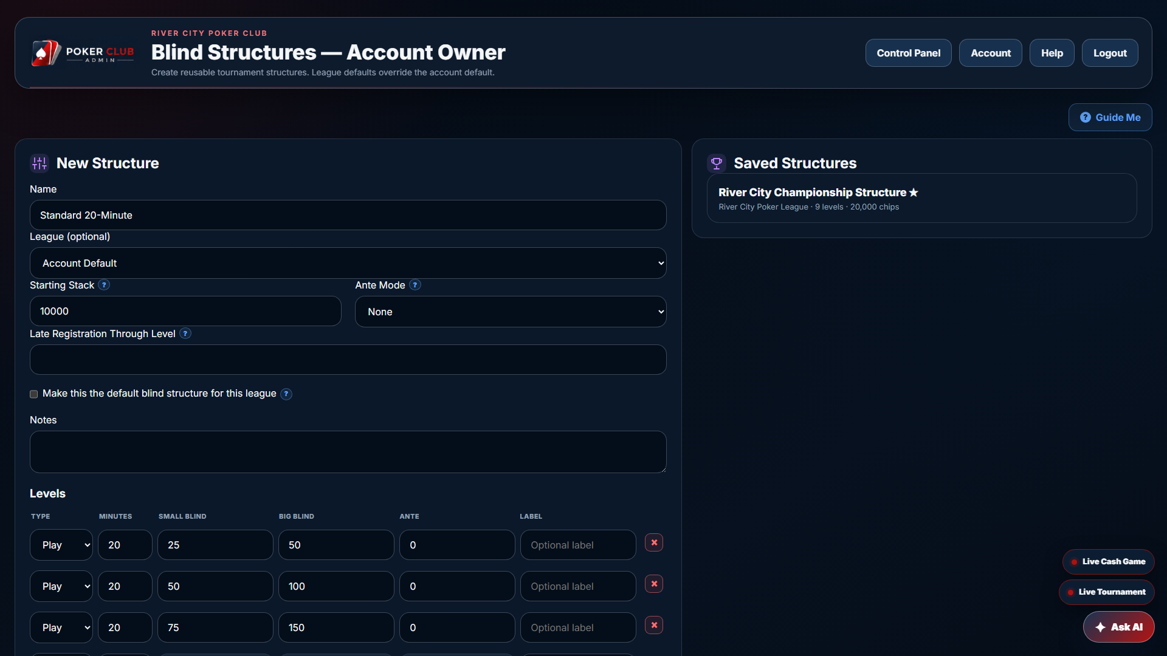Image resolution: width=1167 pixels, height=656 pixels.
Task: Open Late Registration help tooltip icon
Action: 185,333
